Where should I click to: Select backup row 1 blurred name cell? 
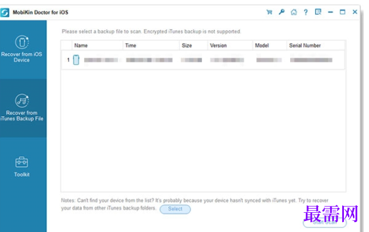point(101,60)
